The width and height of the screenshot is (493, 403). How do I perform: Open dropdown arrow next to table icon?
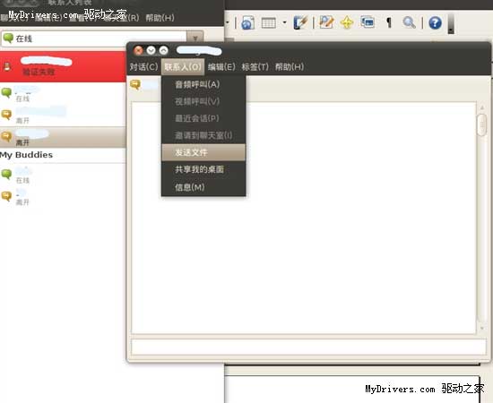(284, 22)
